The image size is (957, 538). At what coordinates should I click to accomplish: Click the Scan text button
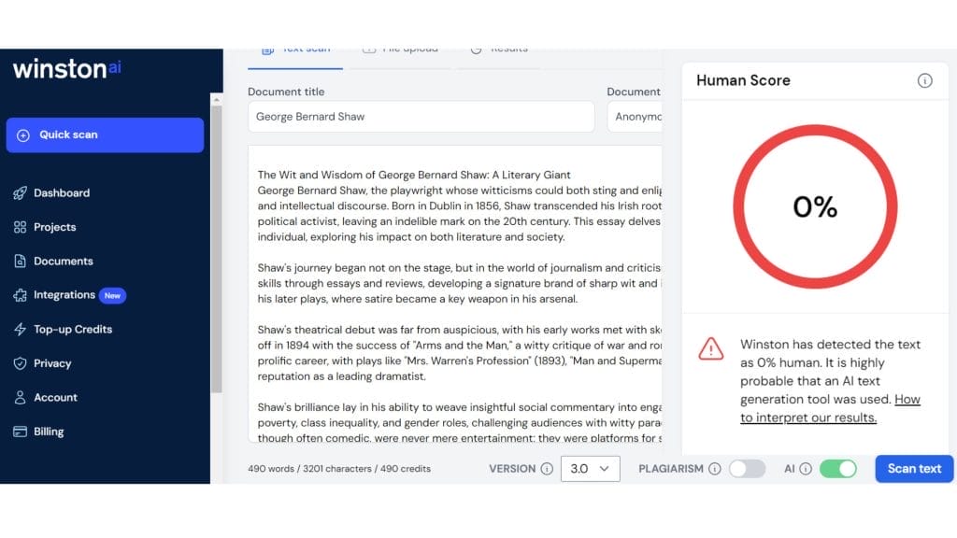point(914,469)
